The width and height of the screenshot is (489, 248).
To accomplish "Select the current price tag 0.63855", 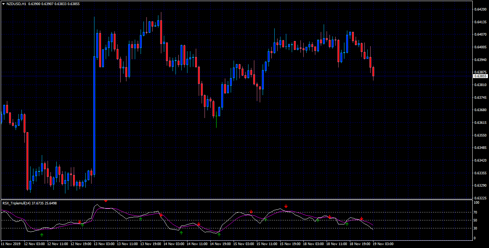I will point(481,76).
